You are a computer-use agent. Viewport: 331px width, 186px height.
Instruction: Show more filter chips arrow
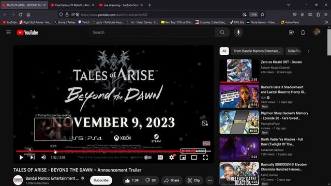tap(308, 51)
